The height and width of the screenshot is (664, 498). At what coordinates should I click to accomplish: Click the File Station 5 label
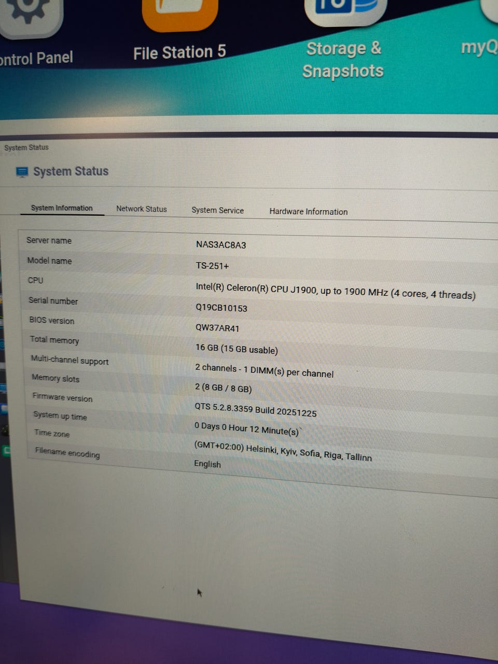point(179,52)
